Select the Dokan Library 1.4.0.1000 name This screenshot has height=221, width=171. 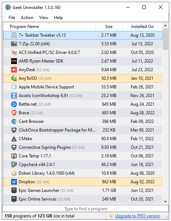pyautogui.click(x=47, y=173)
